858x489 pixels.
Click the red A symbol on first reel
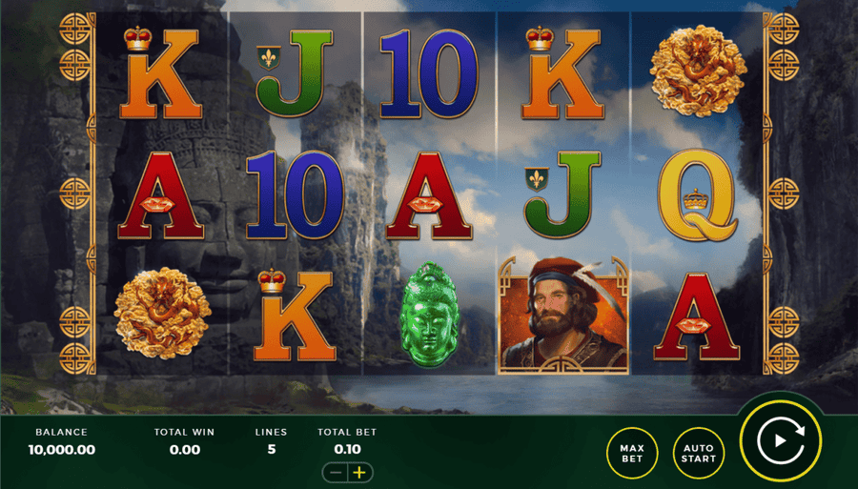pos(161,195)
